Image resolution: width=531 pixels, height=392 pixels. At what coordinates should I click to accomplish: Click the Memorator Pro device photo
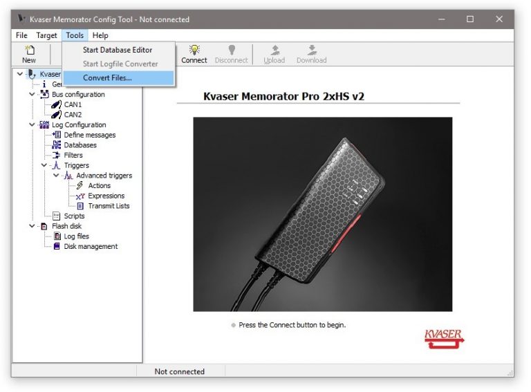[x=322, y=214]
